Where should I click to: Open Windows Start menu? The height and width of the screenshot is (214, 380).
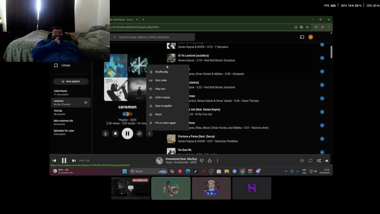coord(125,171)
